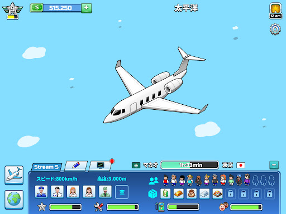Select the brown-haired flight attendant portrait
286x214 pixels.
pos(89,192)
